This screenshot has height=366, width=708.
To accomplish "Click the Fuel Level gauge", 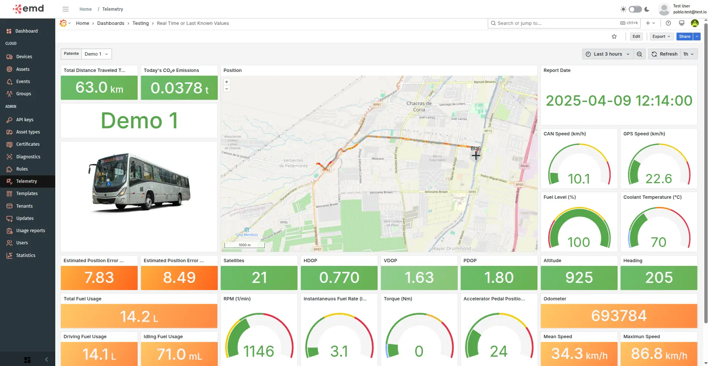I will point(579,227).
